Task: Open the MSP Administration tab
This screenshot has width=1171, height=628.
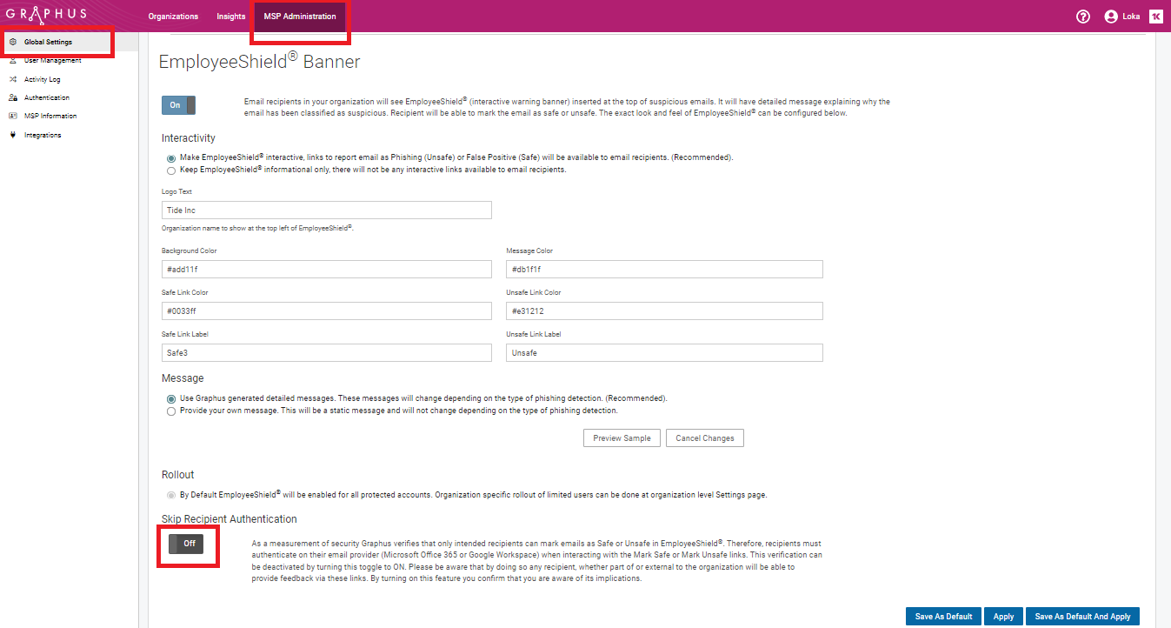Action: (300, 17)
